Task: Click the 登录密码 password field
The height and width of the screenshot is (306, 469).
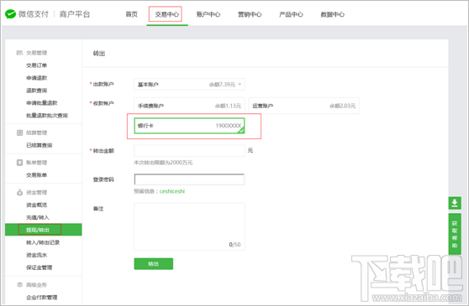Action: (189, 179)
